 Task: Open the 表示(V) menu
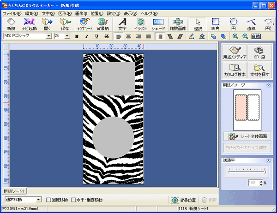pyautogui.click(x=130, y=13)
